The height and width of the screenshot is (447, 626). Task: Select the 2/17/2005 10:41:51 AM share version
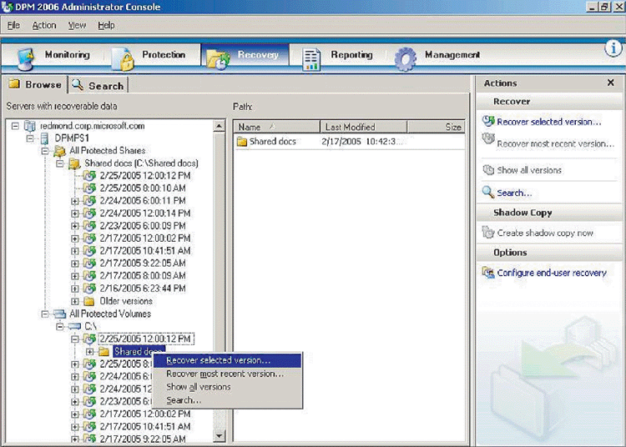click(x=145, y=251)
